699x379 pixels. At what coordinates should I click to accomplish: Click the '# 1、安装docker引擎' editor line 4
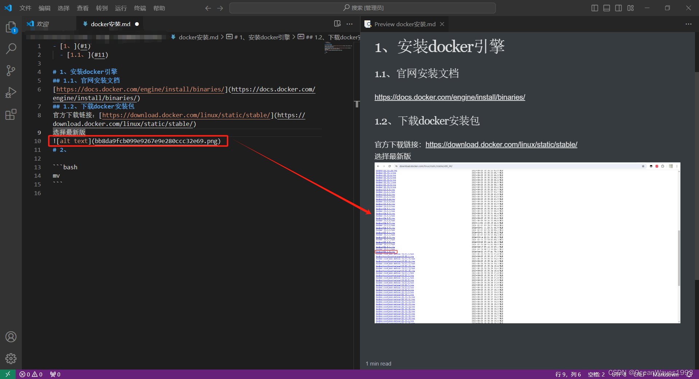(x=85, y=72)
